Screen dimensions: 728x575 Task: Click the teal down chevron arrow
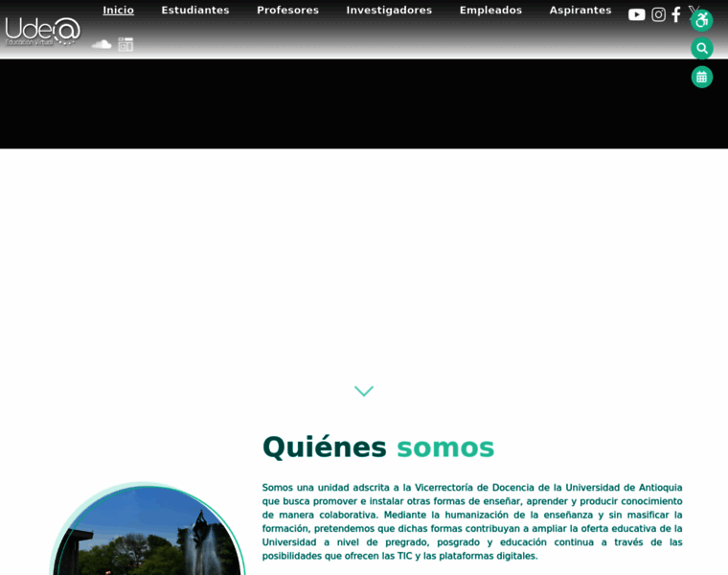(364, 391)
